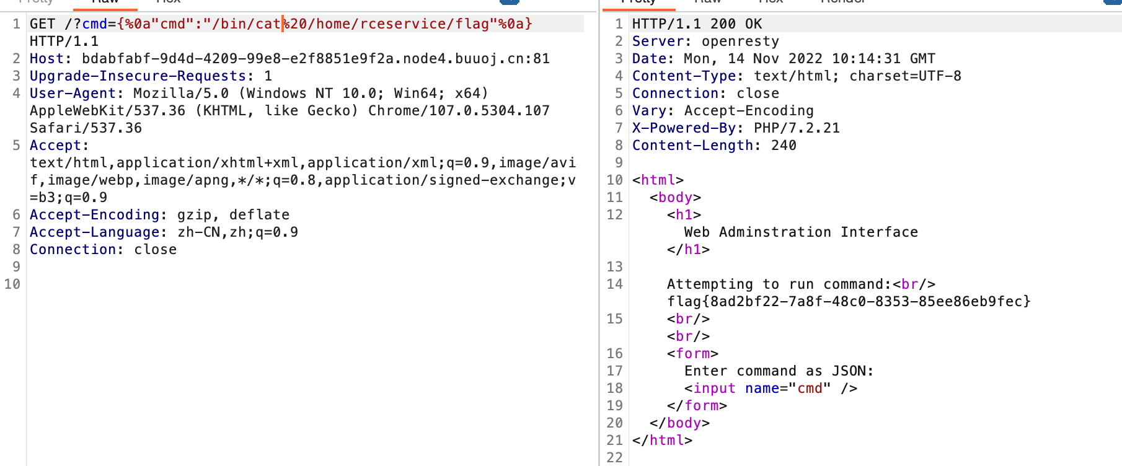Click the '240' content length value
Image resolution: width=1122 pixels, height=466 pixels.
784,145
